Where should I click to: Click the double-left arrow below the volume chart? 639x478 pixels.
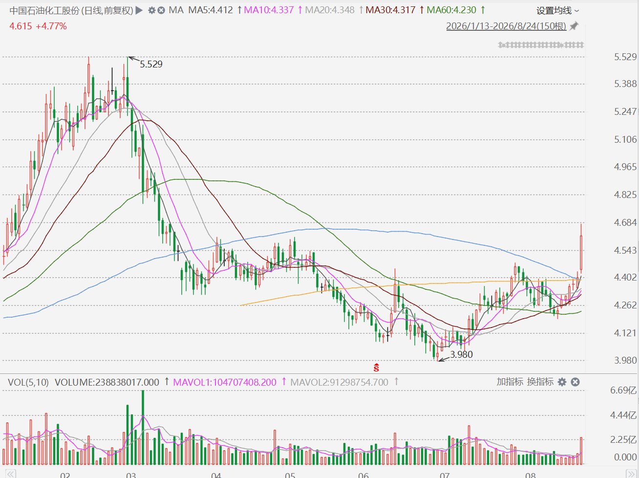(10, 474)
